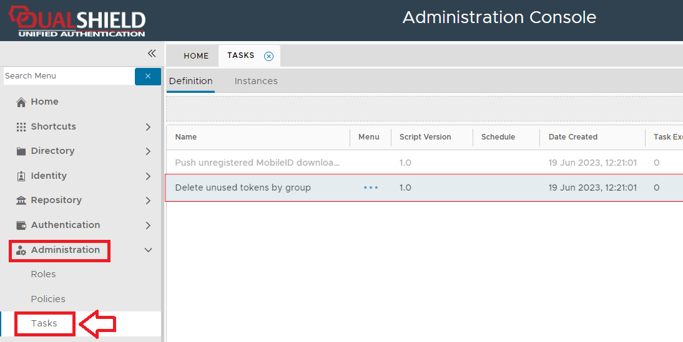Screen dimensions: 683x342
Task: Click the Home house icon in sidebar
Action: coord(21,102)
